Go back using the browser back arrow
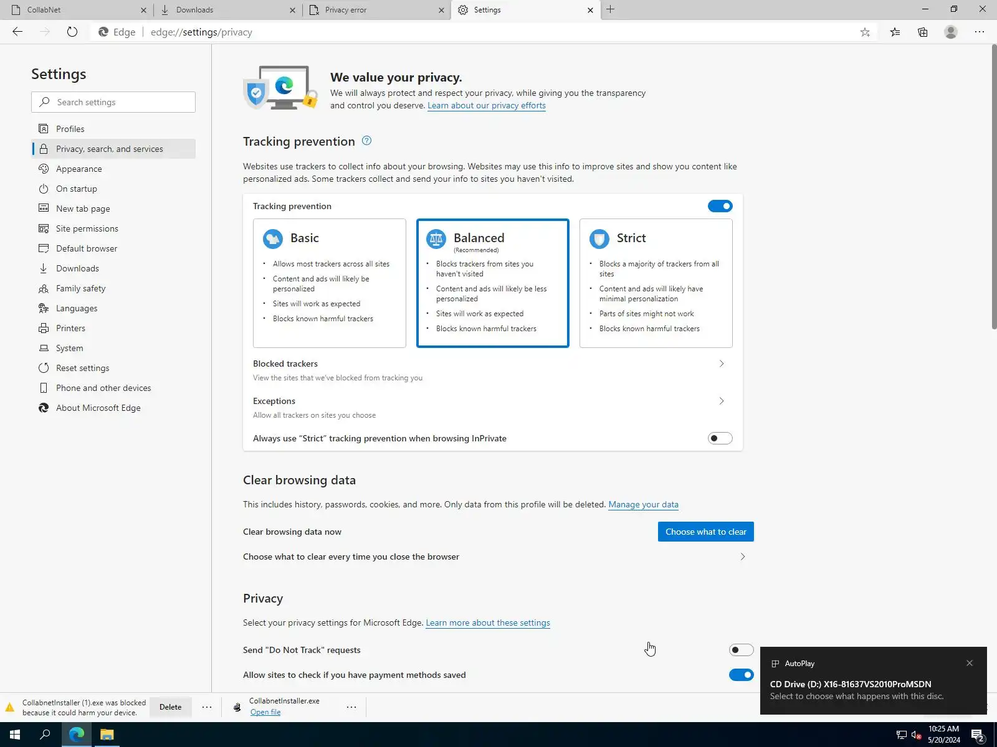Viewport: 997px width, 747px height. pyautogui.click(x=17, y=32)
